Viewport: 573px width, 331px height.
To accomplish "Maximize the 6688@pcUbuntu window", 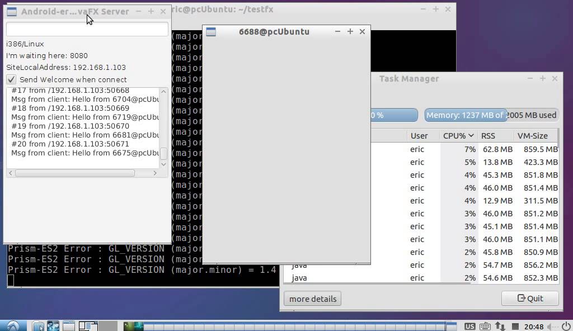I will 350,31.
